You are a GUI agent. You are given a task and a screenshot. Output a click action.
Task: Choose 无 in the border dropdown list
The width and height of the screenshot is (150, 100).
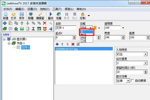point(87,32)
